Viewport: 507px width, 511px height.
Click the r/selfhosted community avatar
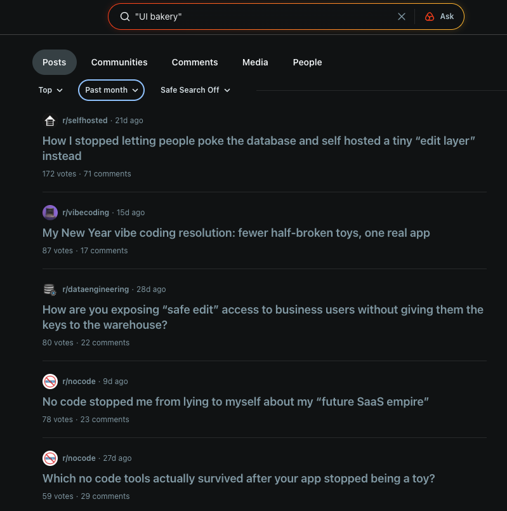coord(49,120)
